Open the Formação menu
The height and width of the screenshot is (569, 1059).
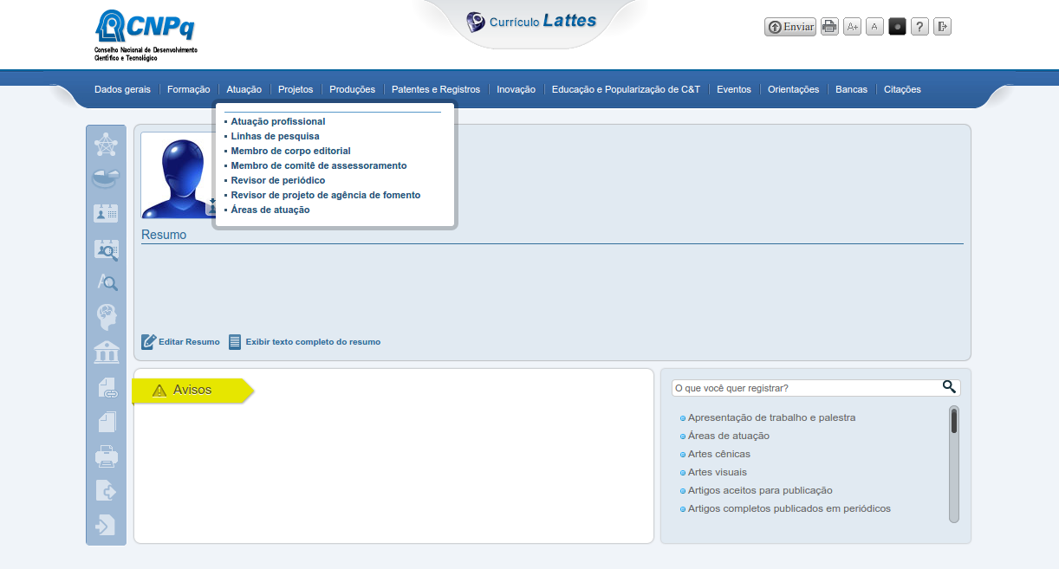[188, 89]
